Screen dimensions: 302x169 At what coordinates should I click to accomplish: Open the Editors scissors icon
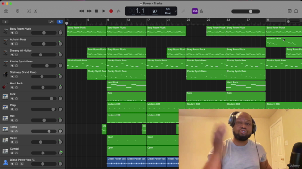click(36, 11)
